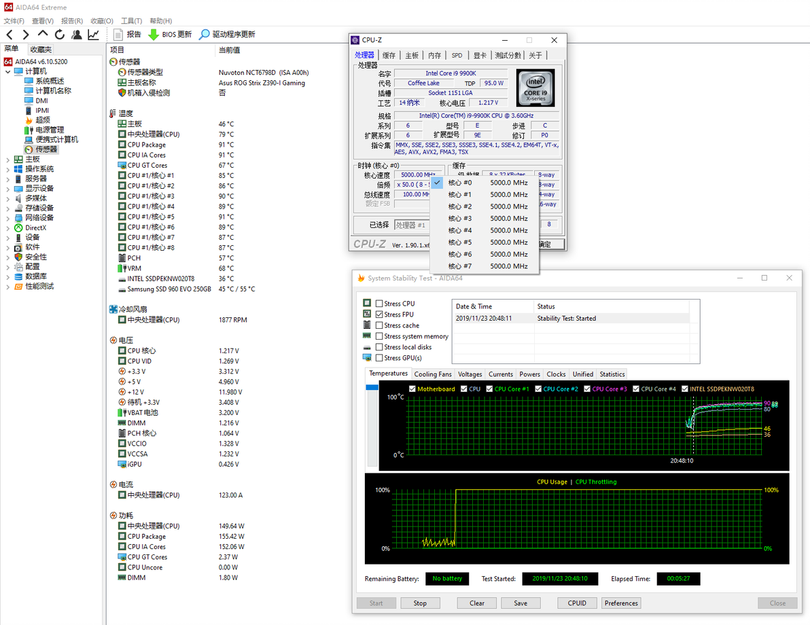Expand the 软件 tree node
810x625 pixels.
(x=7, y=247)
